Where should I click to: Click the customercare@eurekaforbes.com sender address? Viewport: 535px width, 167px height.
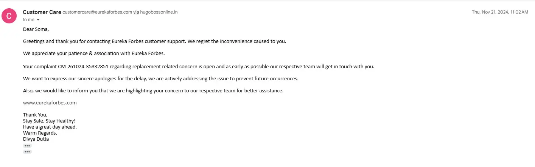(x=97, y=12)
